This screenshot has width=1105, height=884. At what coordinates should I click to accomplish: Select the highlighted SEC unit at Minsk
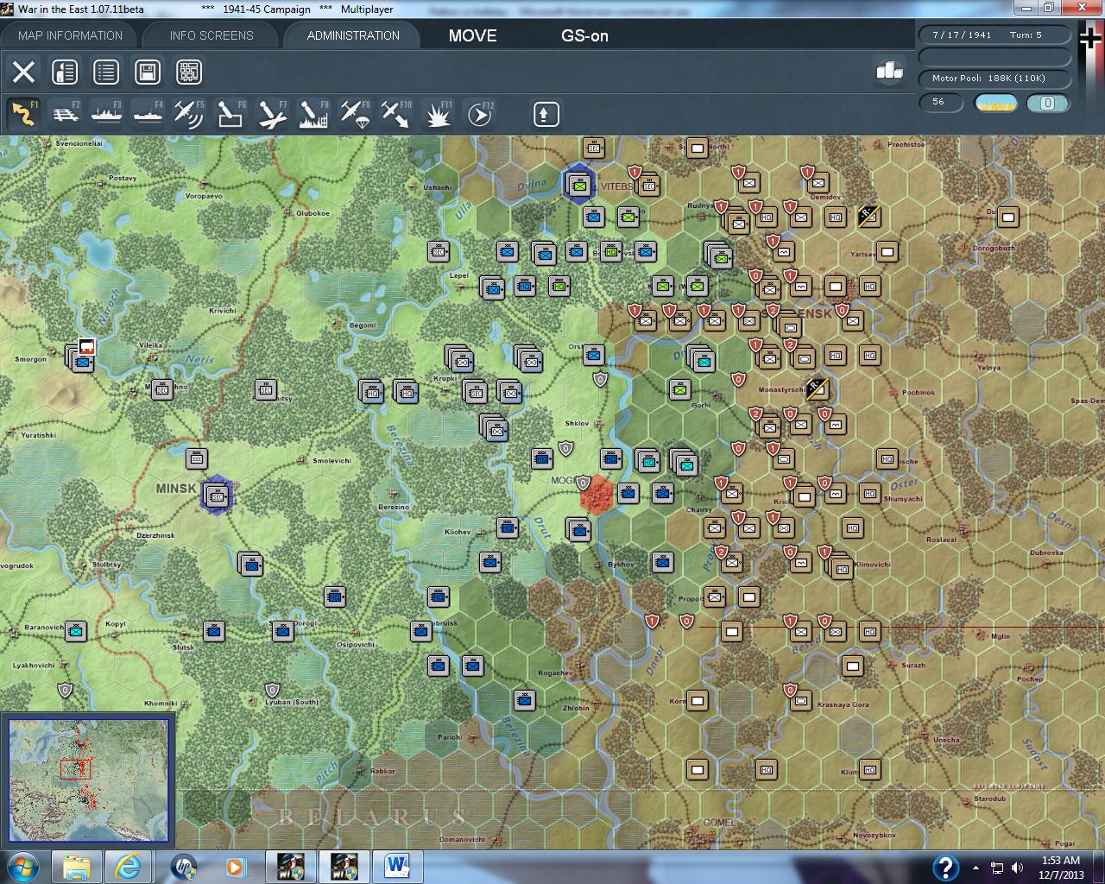(x=217, y=496)
